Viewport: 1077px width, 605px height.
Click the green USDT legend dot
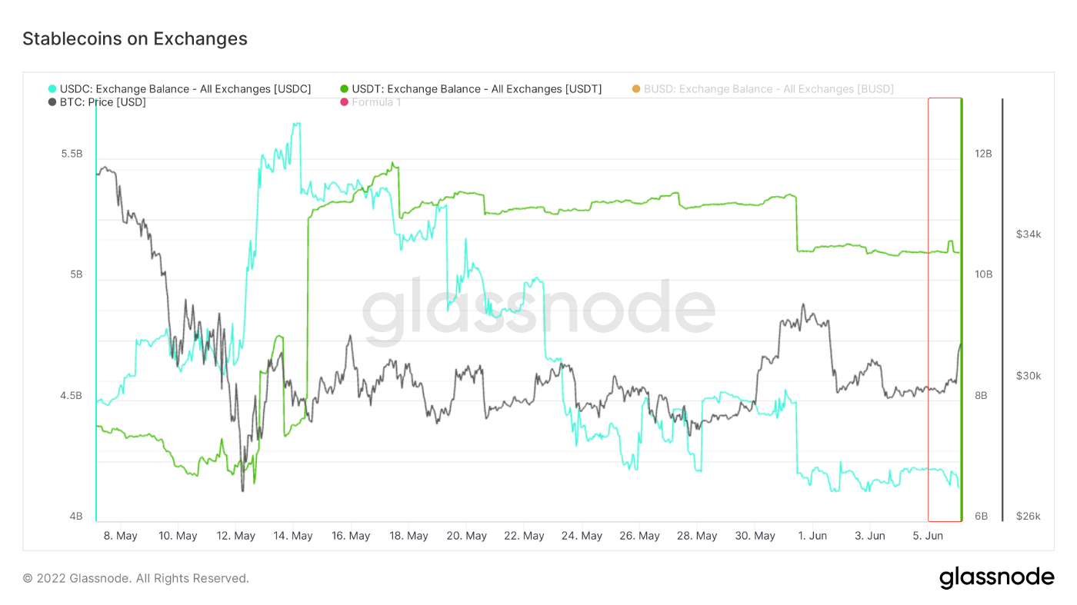point(345,89)
